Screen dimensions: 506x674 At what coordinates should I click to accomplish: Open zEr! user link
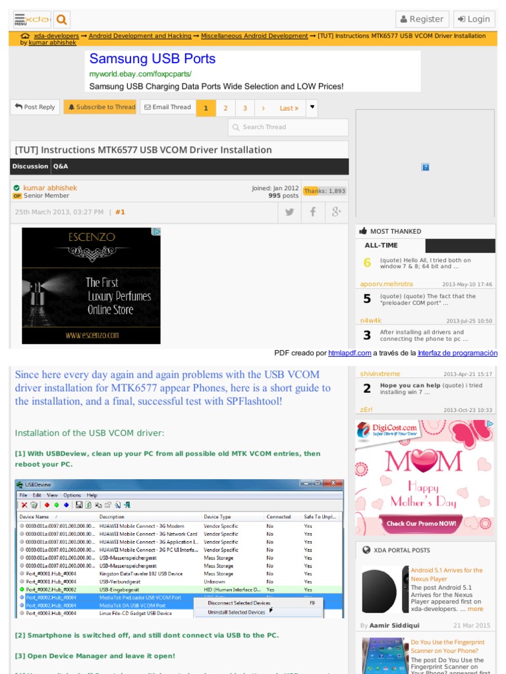pos(366,410)
